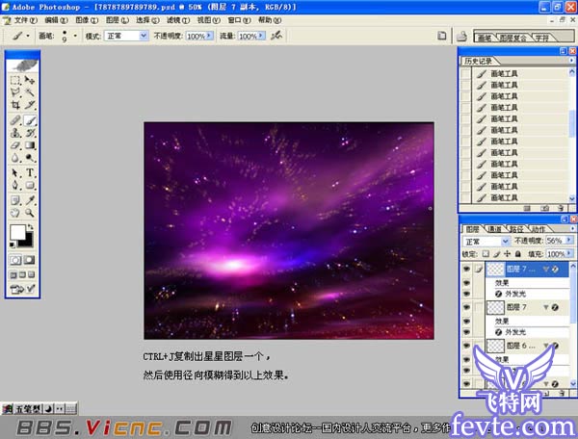Select the Horizontal Type tool
This screenshot has height=439, width=578.
point(30,173)
